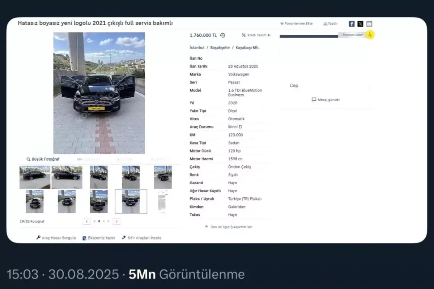Click the Dizel fuel type value
This screenshot has width=434, height=289.
pos(233,111)
